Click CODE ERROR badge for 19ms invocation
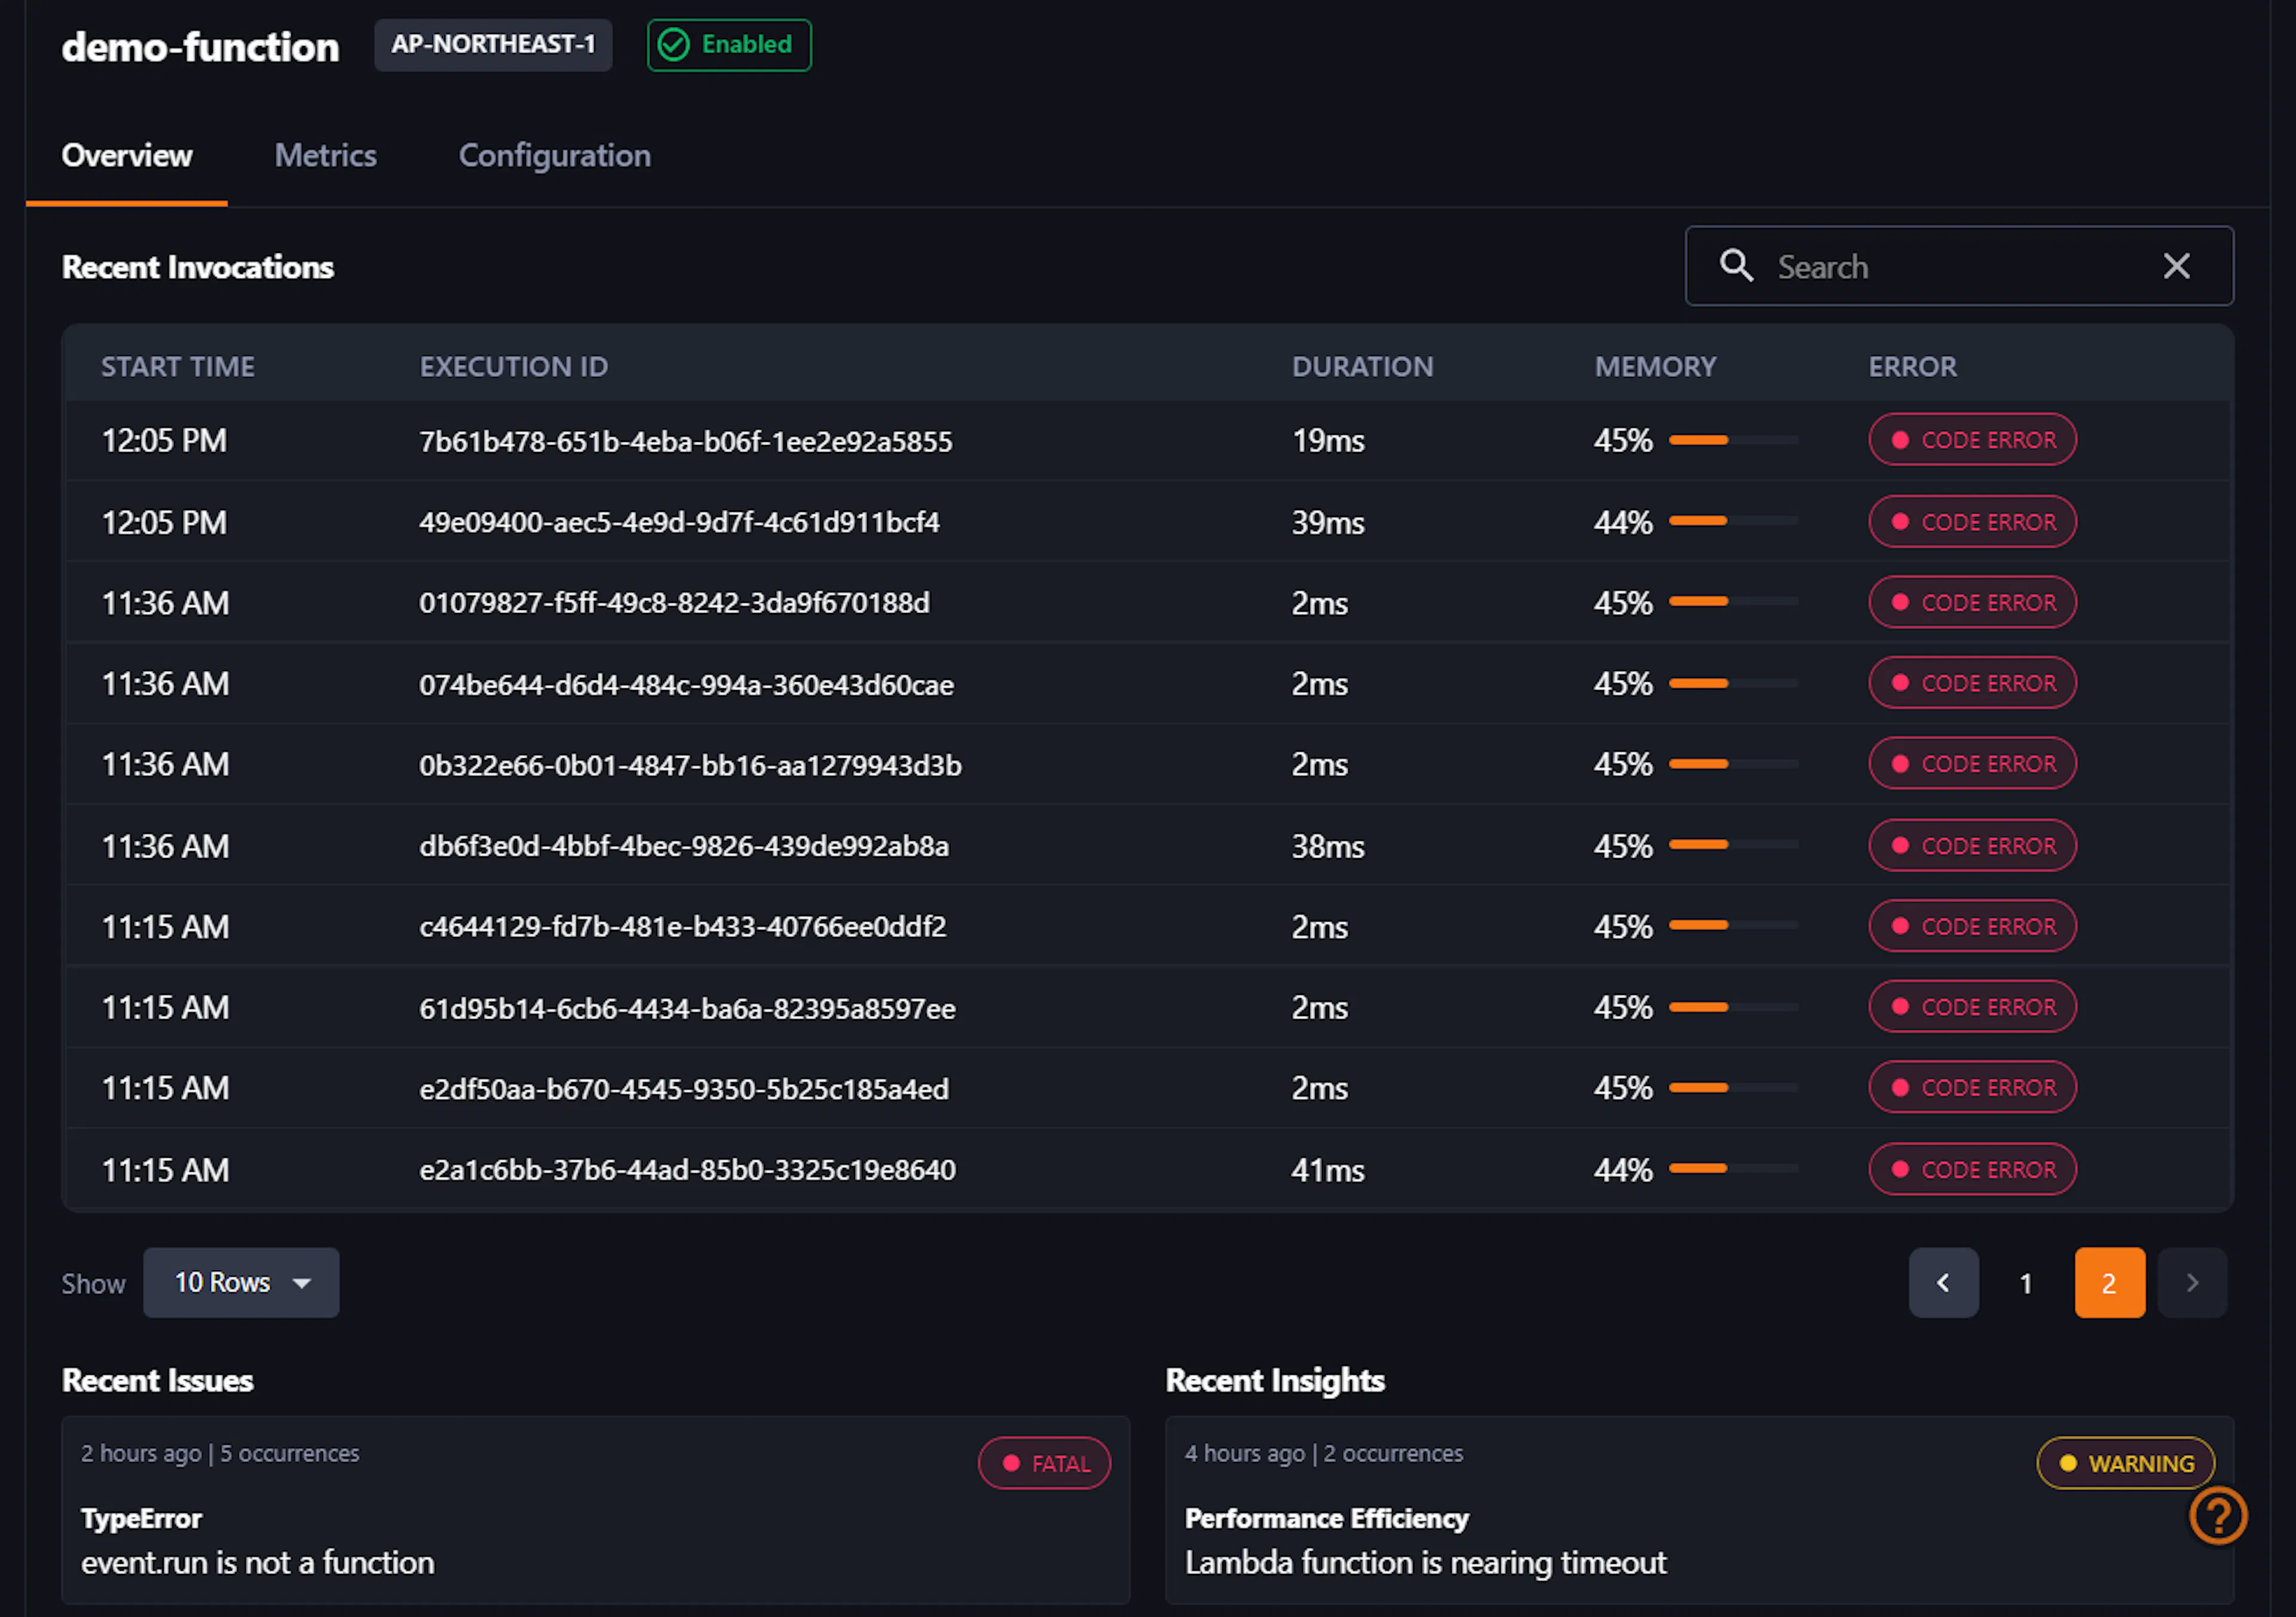This screenshot has height=1617, width=2296. tap(1972, 440)
